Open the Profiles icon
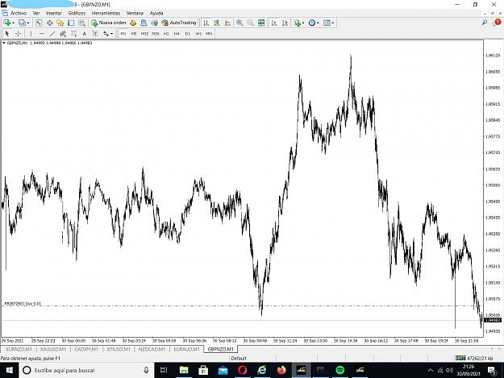504x378 pixels. point(22,23)
